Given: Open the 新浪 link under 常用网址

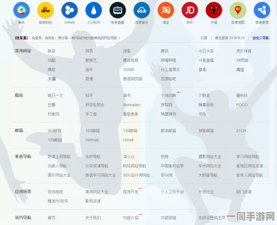Looking at the screenshot, I should click(51, 51).
